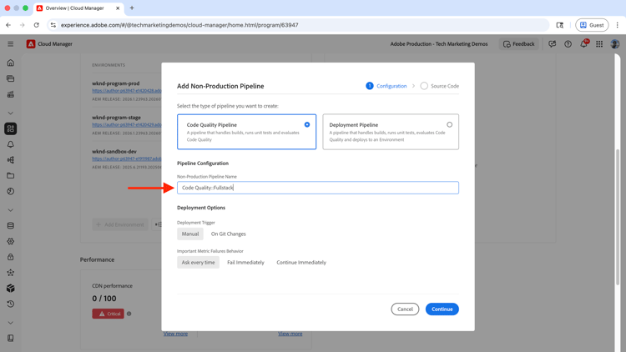
Task: Open the database icon in sidebar
Action: tap(10, 225)
